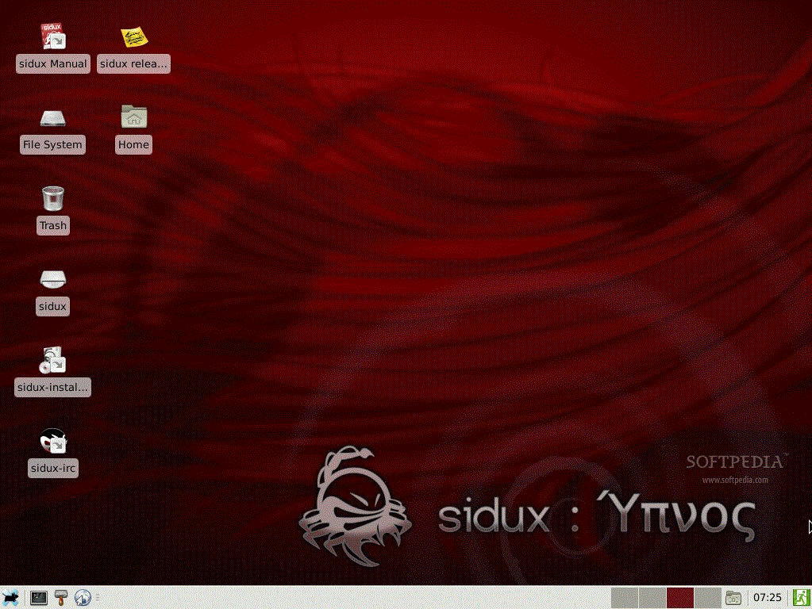Launch the terminal emulator from panel
Viewport: 812px width, 609px height.
tap(38, 598)
